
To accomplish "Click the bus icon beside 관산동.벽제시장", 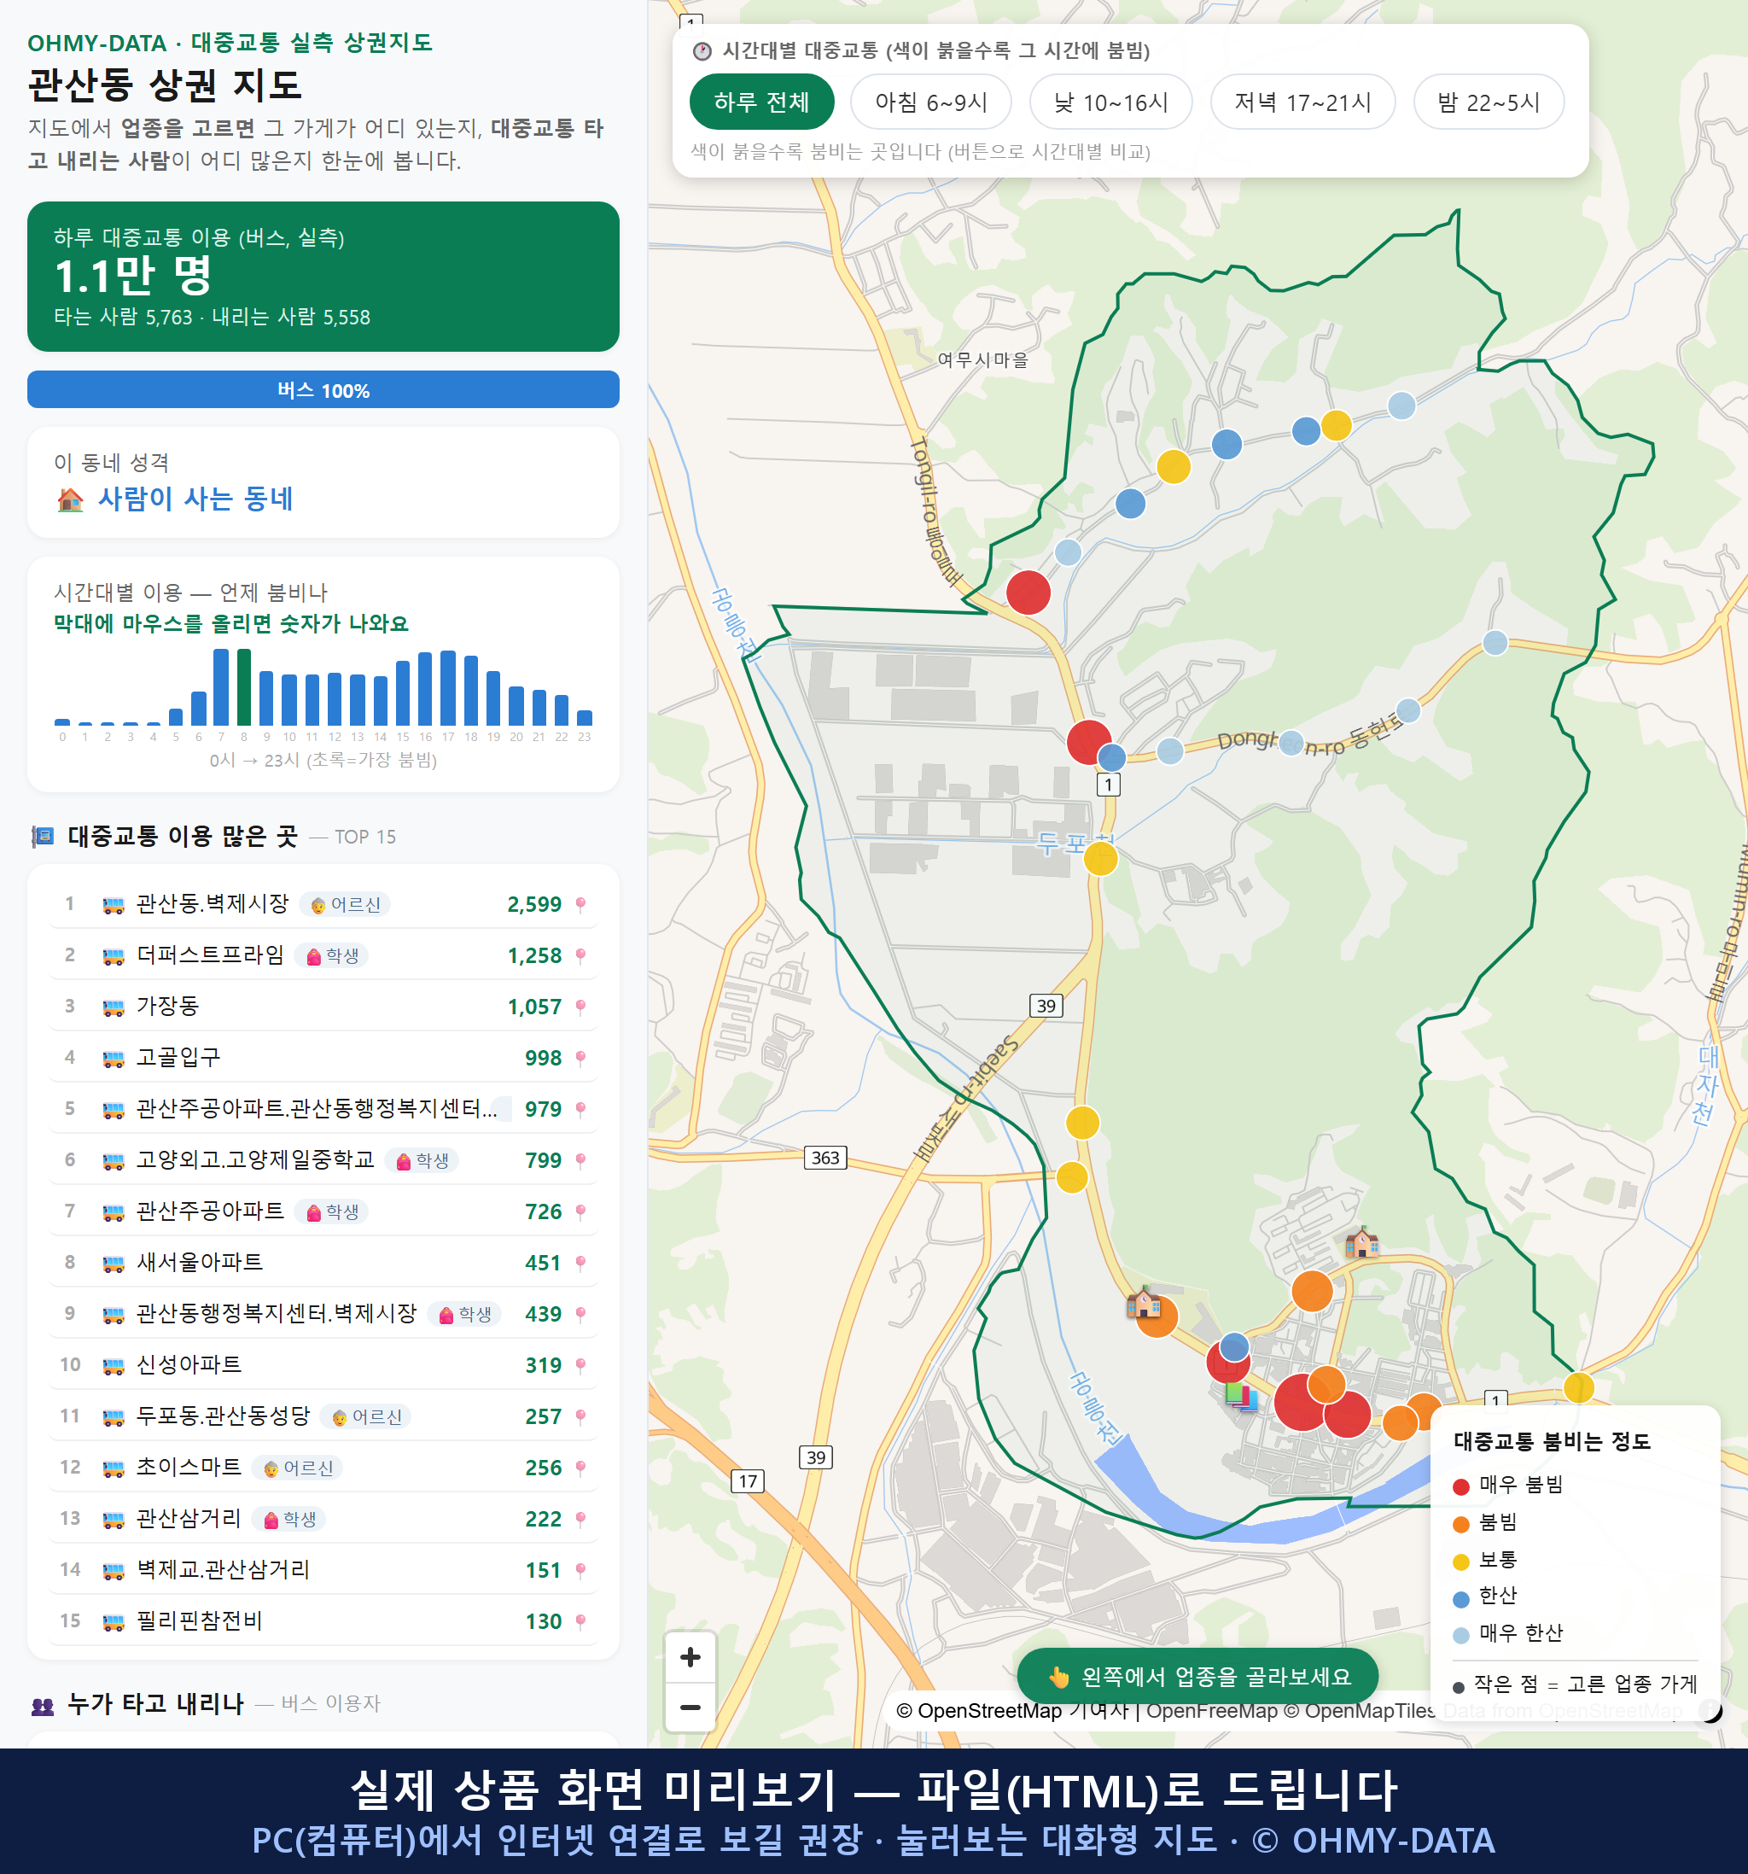I will pyautogui.click(x=113, y=905).
